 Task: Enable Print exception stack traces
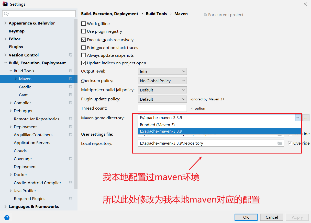pos(83,48)
